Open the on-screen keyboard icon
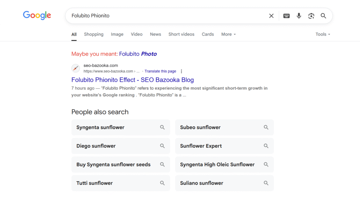 pos(286,16)
